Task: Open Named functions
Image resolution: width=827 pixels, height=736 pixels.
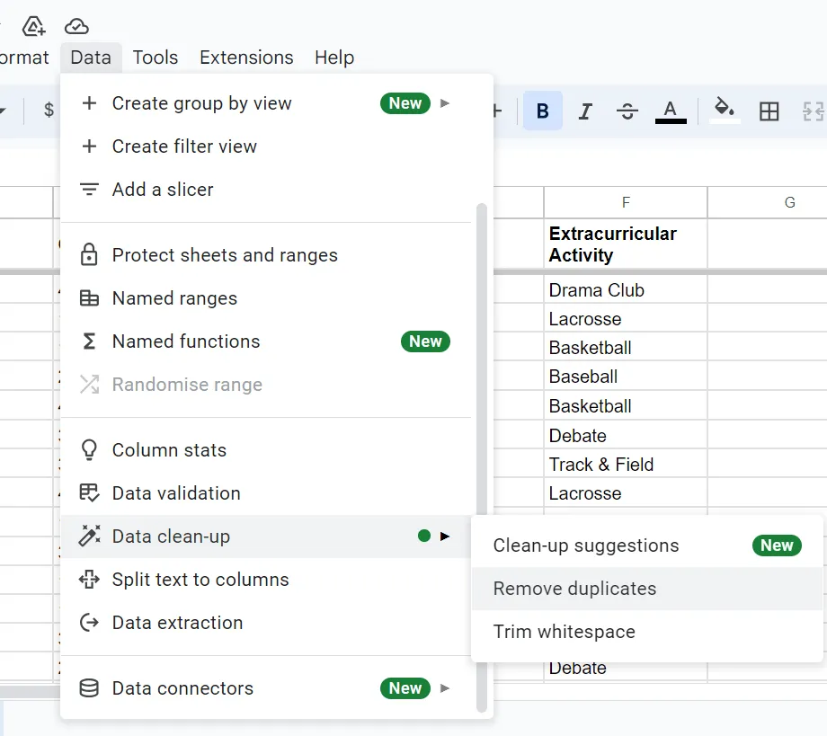Action: [266, 341]
